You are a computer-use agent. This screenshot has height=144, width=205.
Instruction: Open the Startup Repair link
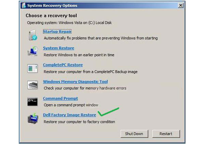click(x=57, y=32)
